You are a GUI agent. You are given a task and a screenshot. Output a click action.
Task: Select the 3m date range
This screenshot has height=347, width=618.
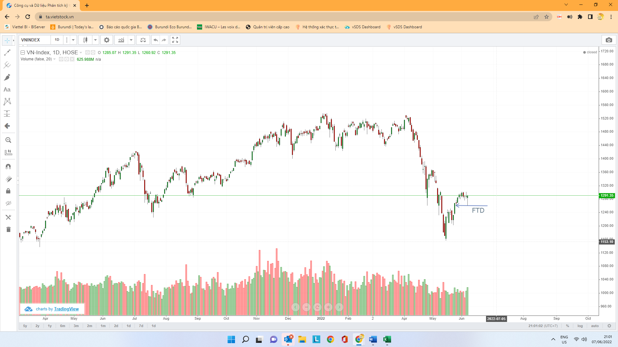[x=76, y=326]
